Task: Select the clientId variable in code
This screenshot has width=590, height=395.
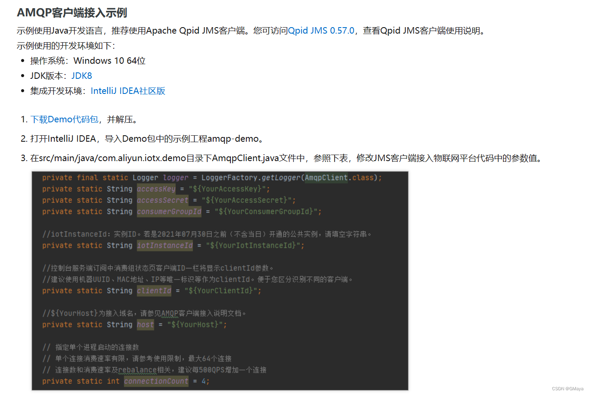Action: point(154,290)
